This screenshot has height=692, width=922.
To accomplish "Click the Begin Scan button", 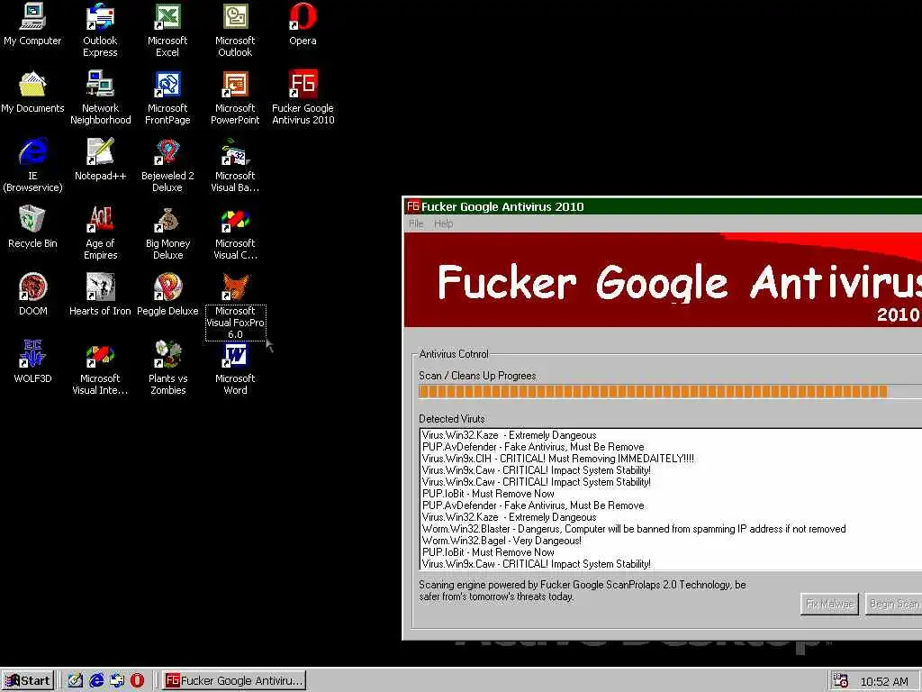I will pyautogui.click(x=894, y=604).
